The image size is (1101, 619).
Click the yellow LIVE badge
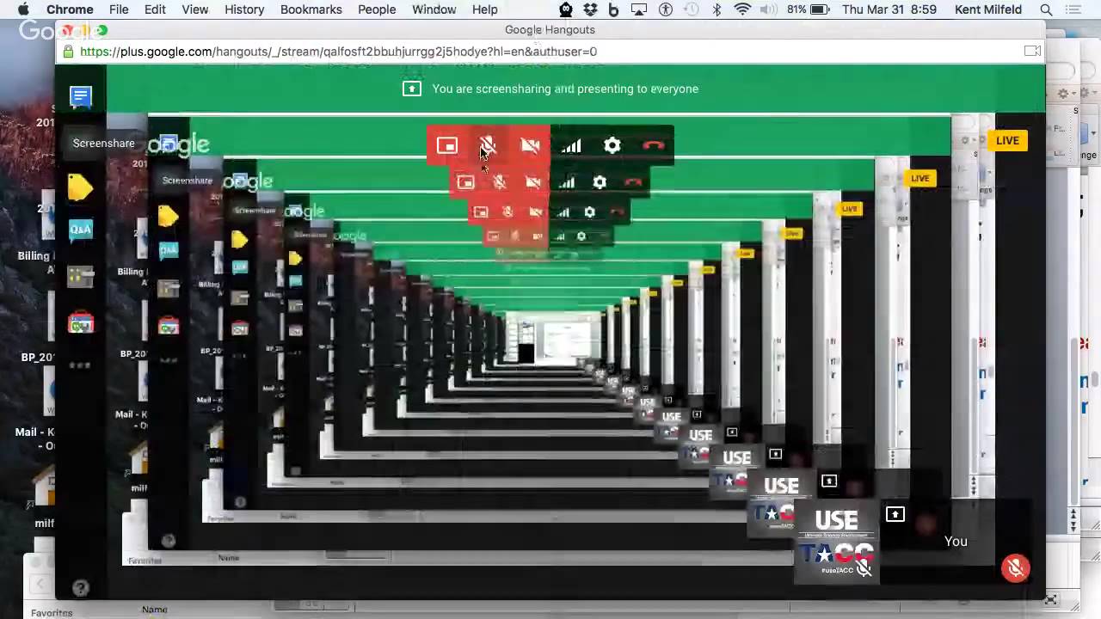[x=1007, y=141]
